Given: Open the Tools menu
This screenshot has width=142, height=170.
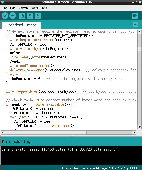Looking at the screenshot, I should pos(34,8).
